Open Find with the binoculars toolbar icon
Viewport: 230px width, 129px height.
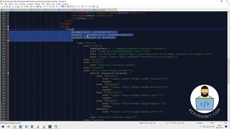click(x=37, y=6)
